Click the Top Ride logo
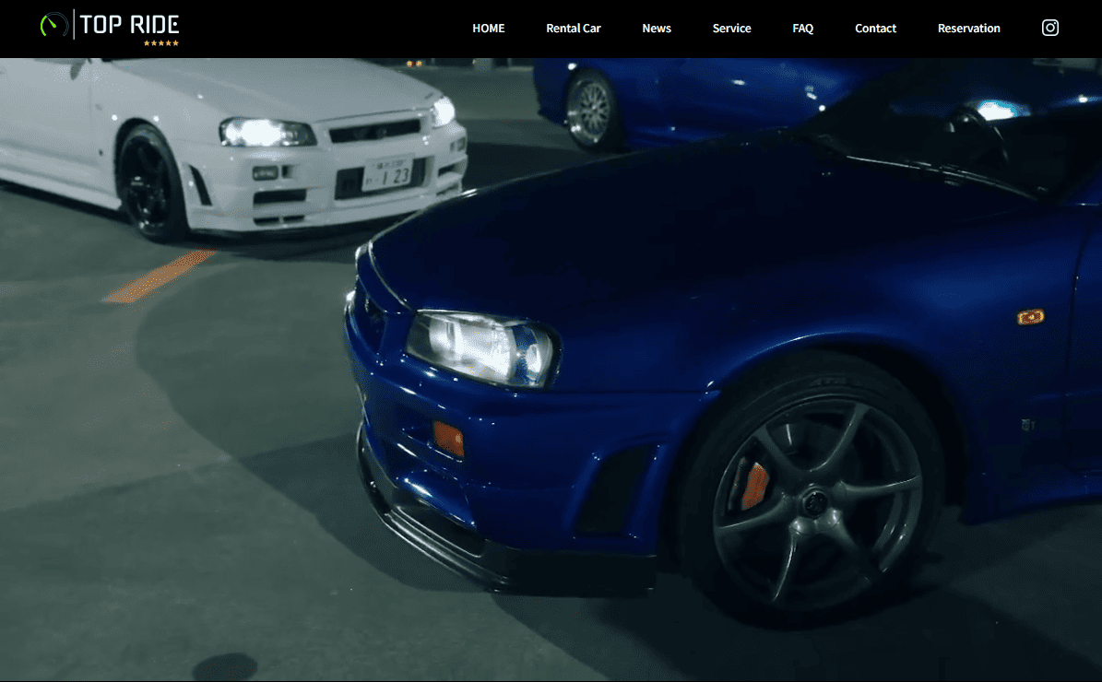The height and width of the screenshot is (682, 1102). 110,28
